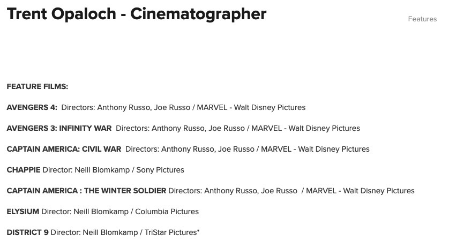Click TriStar Pictures on the DISTRICT 9 line
Image resolution: width=449 pixels, height=243 pixels.
click(172, 232)
